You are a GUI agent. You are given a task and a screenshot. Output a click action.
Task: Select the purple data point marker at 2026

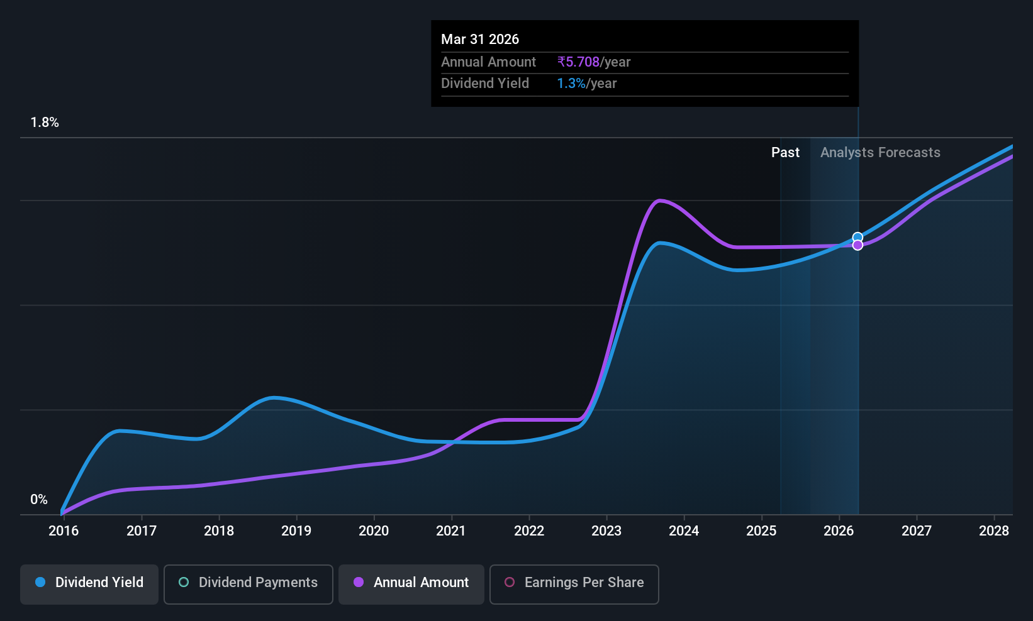point(857,245)
